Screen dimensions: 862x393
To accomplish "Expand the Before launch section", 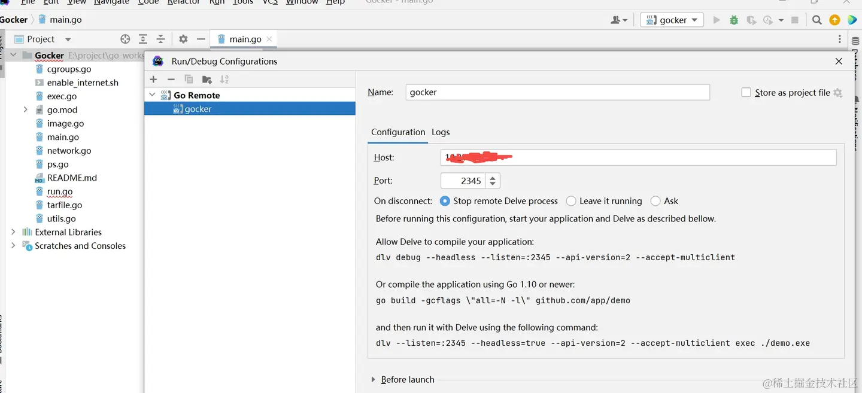I will [x=374, y=380].
